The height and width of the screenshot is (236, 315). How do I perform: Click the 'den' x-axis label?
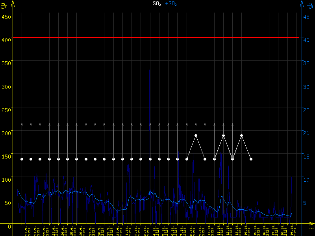tap(311, 229)
